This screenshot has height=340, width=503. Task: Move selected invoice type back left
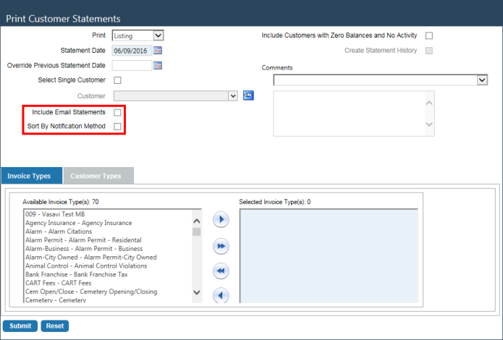(221, 294)
